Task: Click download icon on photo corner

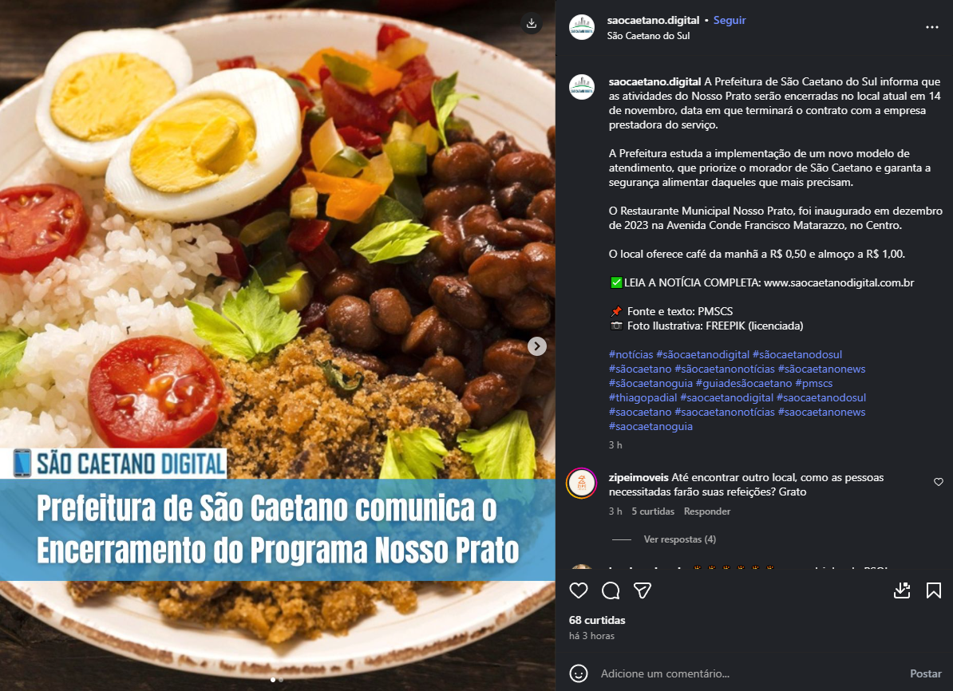Action: click(x=532, y=23)
